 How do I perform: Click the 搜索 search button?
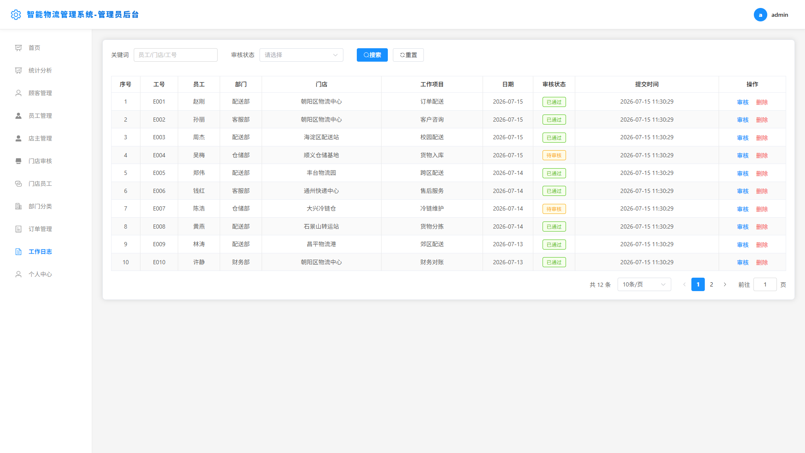(x=372, y=55)
